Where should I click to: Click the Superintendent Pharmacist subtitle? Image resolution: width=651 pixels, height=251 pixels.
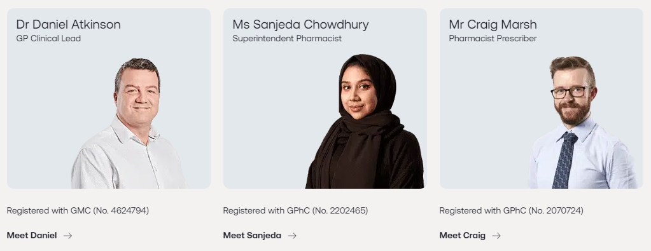coord(287,39)
